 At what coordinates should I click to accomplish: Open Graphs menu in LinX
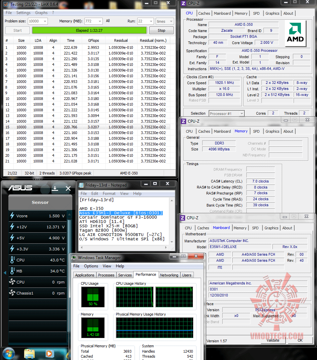point(42,13)
